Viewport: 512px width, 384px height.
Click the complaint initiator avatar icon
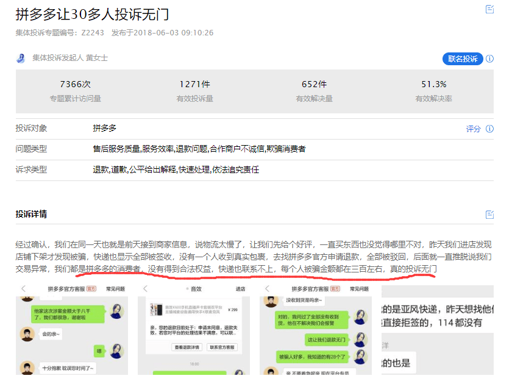click(x=21, y=58)
